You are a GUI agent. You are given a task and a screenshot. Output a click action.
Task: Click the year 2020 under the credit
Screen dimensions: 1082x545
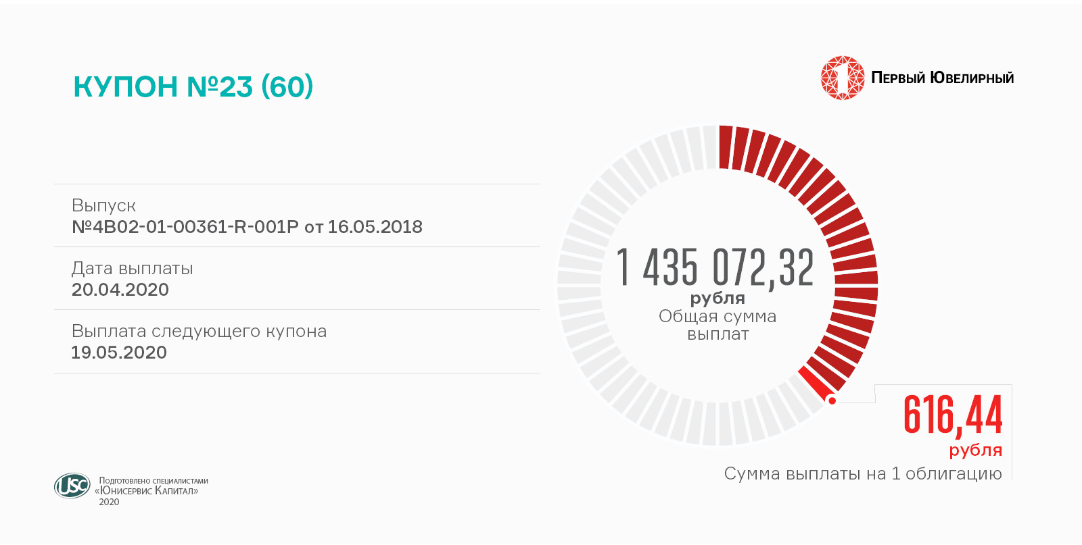click(109, 502)
